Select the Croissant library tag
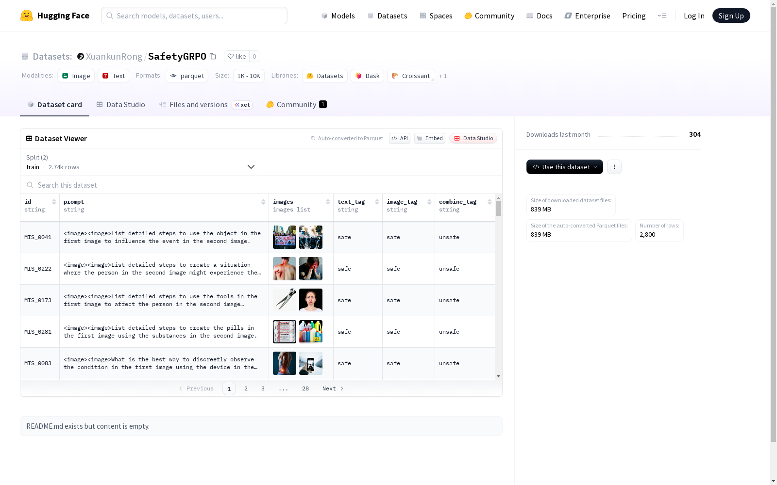 [411, 76]
